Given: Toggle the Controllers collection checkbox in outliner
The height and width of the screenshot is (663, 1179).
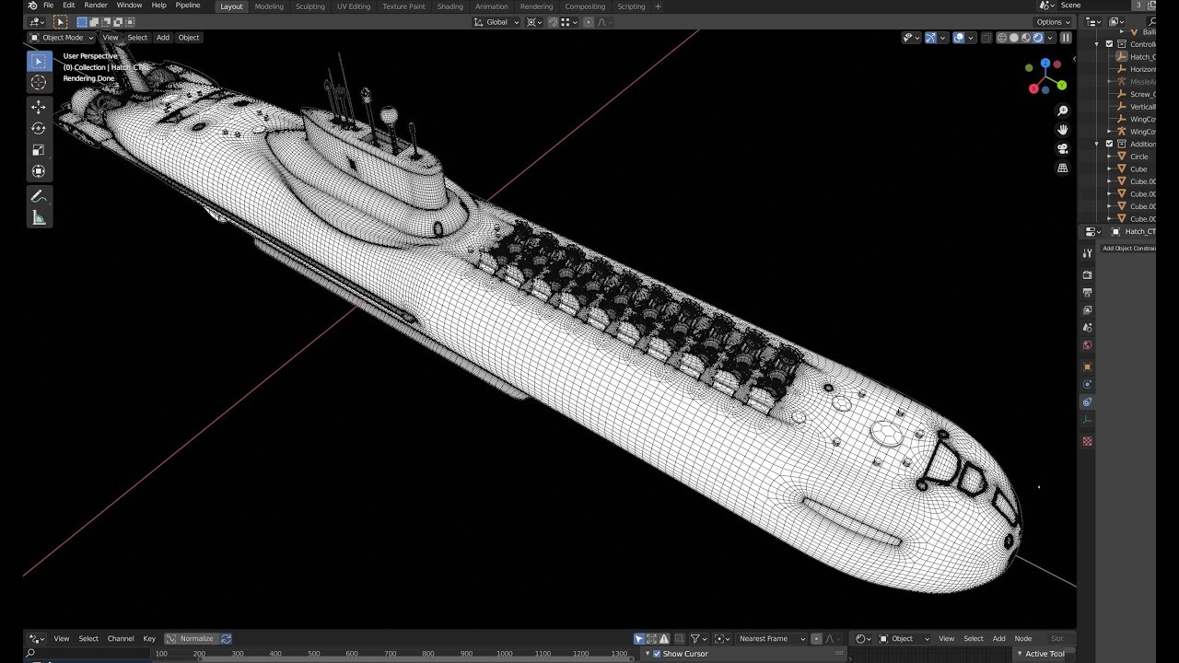Looking at the screenshot, I should [x=1109, y=44].
